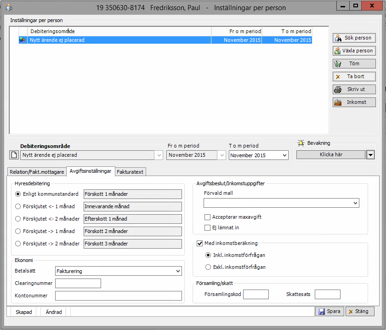Click the Skattesats input field
This screenshot has width=386, height=330.
pyautogui.click(x=327, y=294)
